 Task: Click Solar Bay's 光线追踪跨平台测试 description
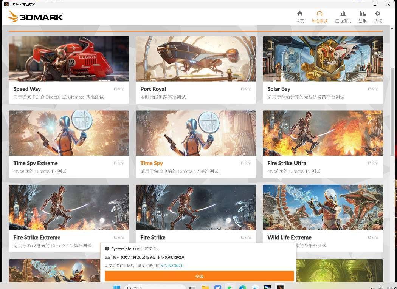coord(306,97)
